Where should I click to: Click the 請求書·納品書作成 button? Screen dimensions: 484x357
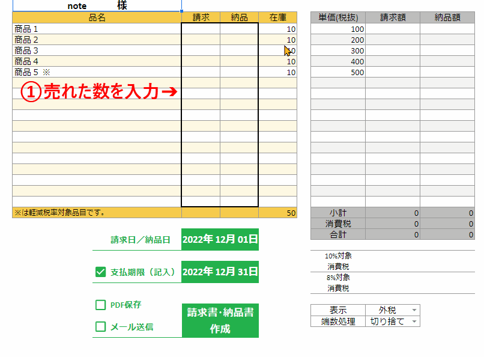[x=220, y=321]
